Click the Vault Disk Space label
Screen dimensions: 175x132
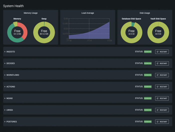[158, 19]
